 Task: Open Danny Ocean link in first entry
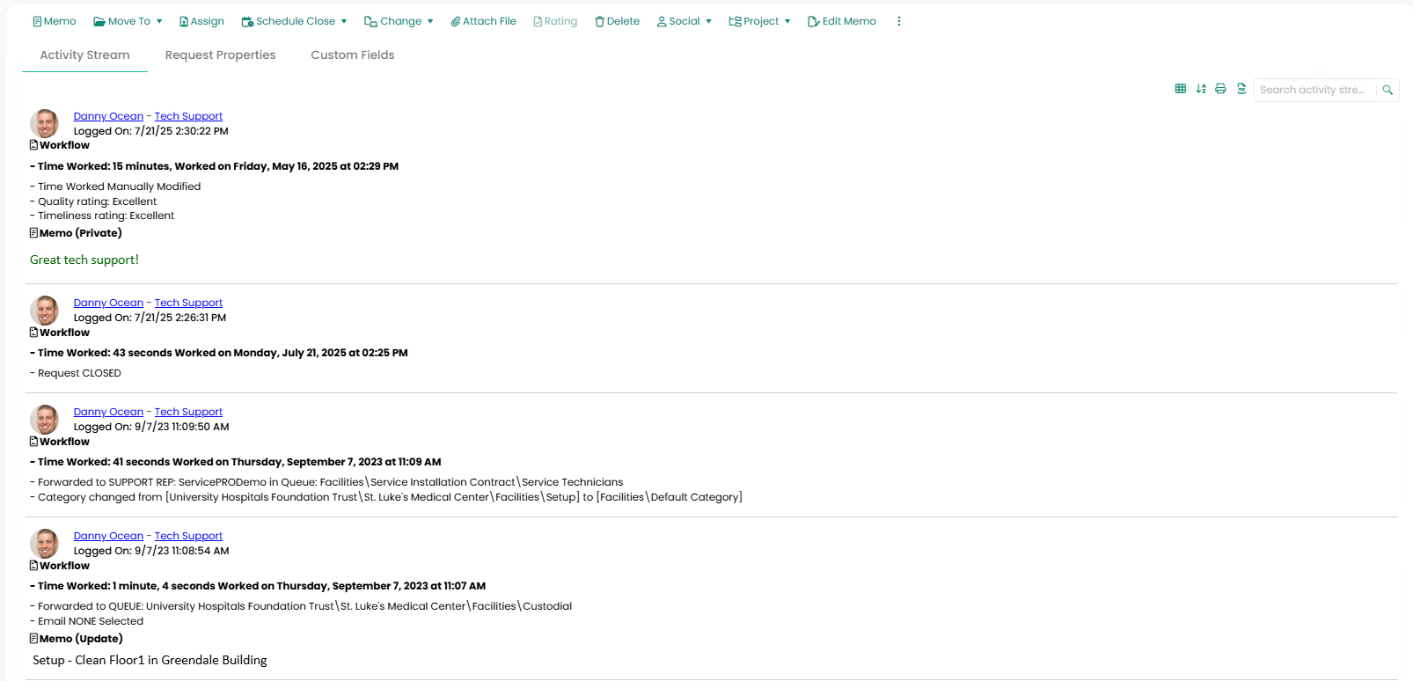pos(108,116)
